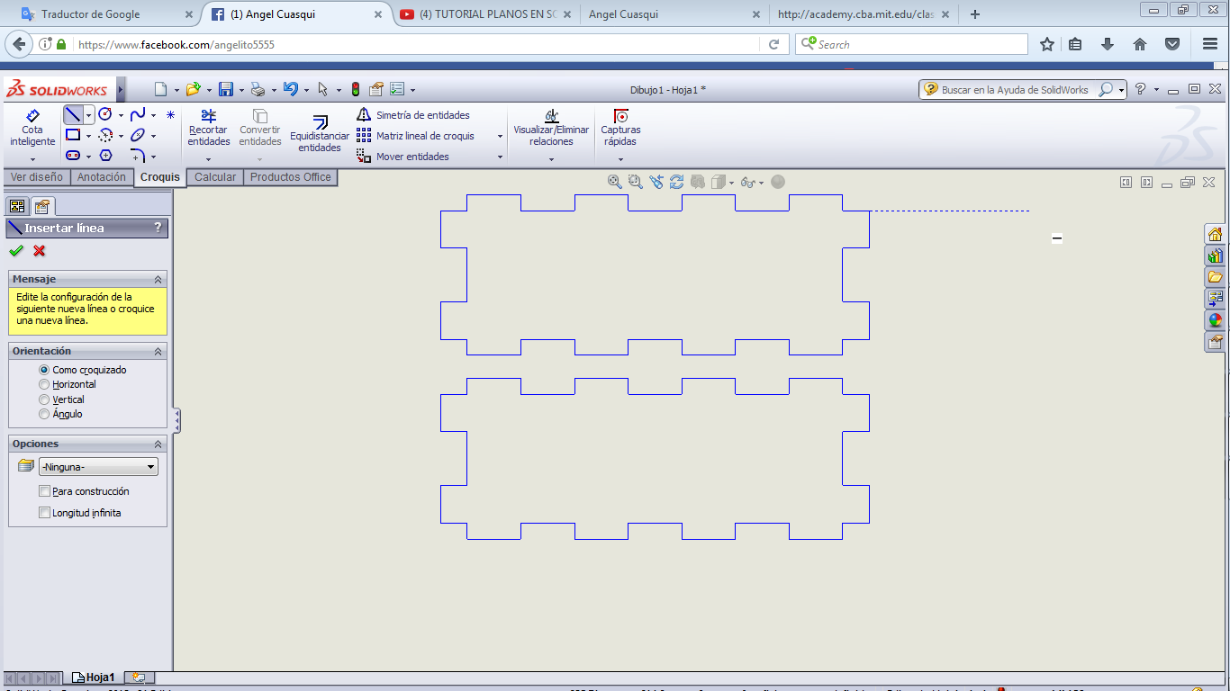This screenshot has height=691, width=1230.
Task: Switch to Anotación tab
Action: tap(102, 177)
